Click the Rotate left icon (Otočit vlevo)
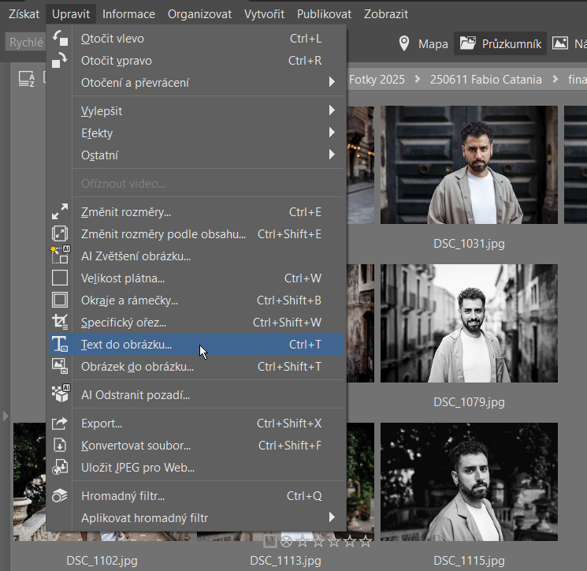 60,39
